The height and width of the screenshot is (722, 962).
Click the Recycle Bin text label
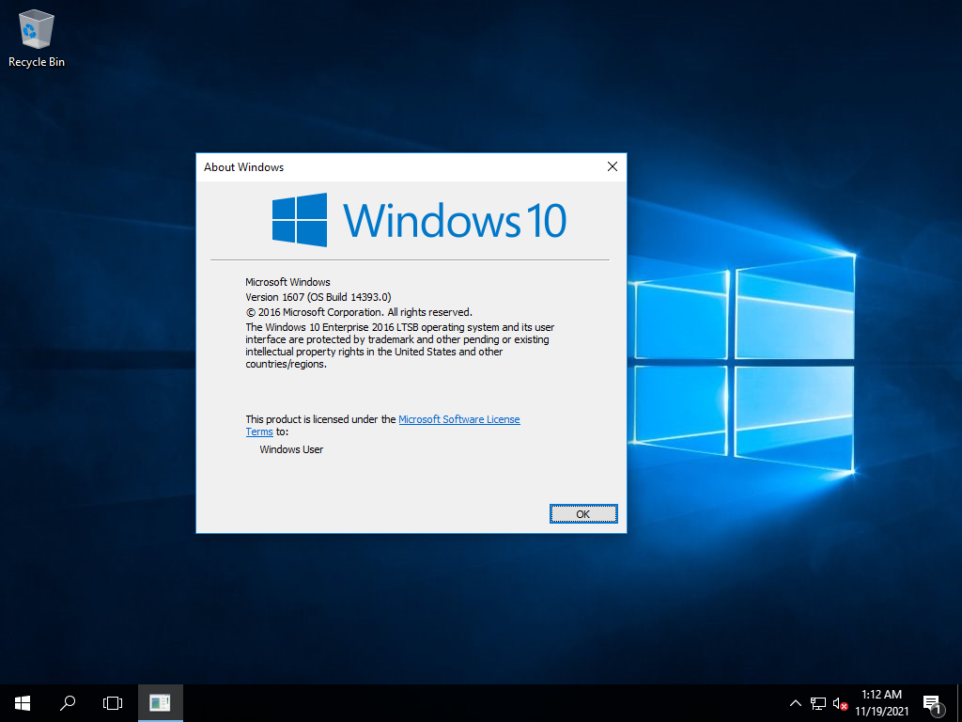pyautogui.click(x=37, y=62)
